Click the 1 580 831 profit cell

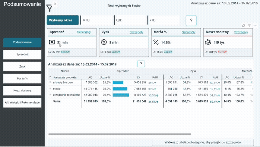[x=171, y=82]
